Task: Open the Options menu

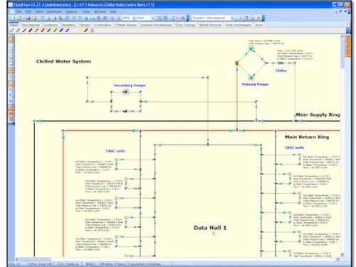Action: pyautogui.click(x=71, y=11)
